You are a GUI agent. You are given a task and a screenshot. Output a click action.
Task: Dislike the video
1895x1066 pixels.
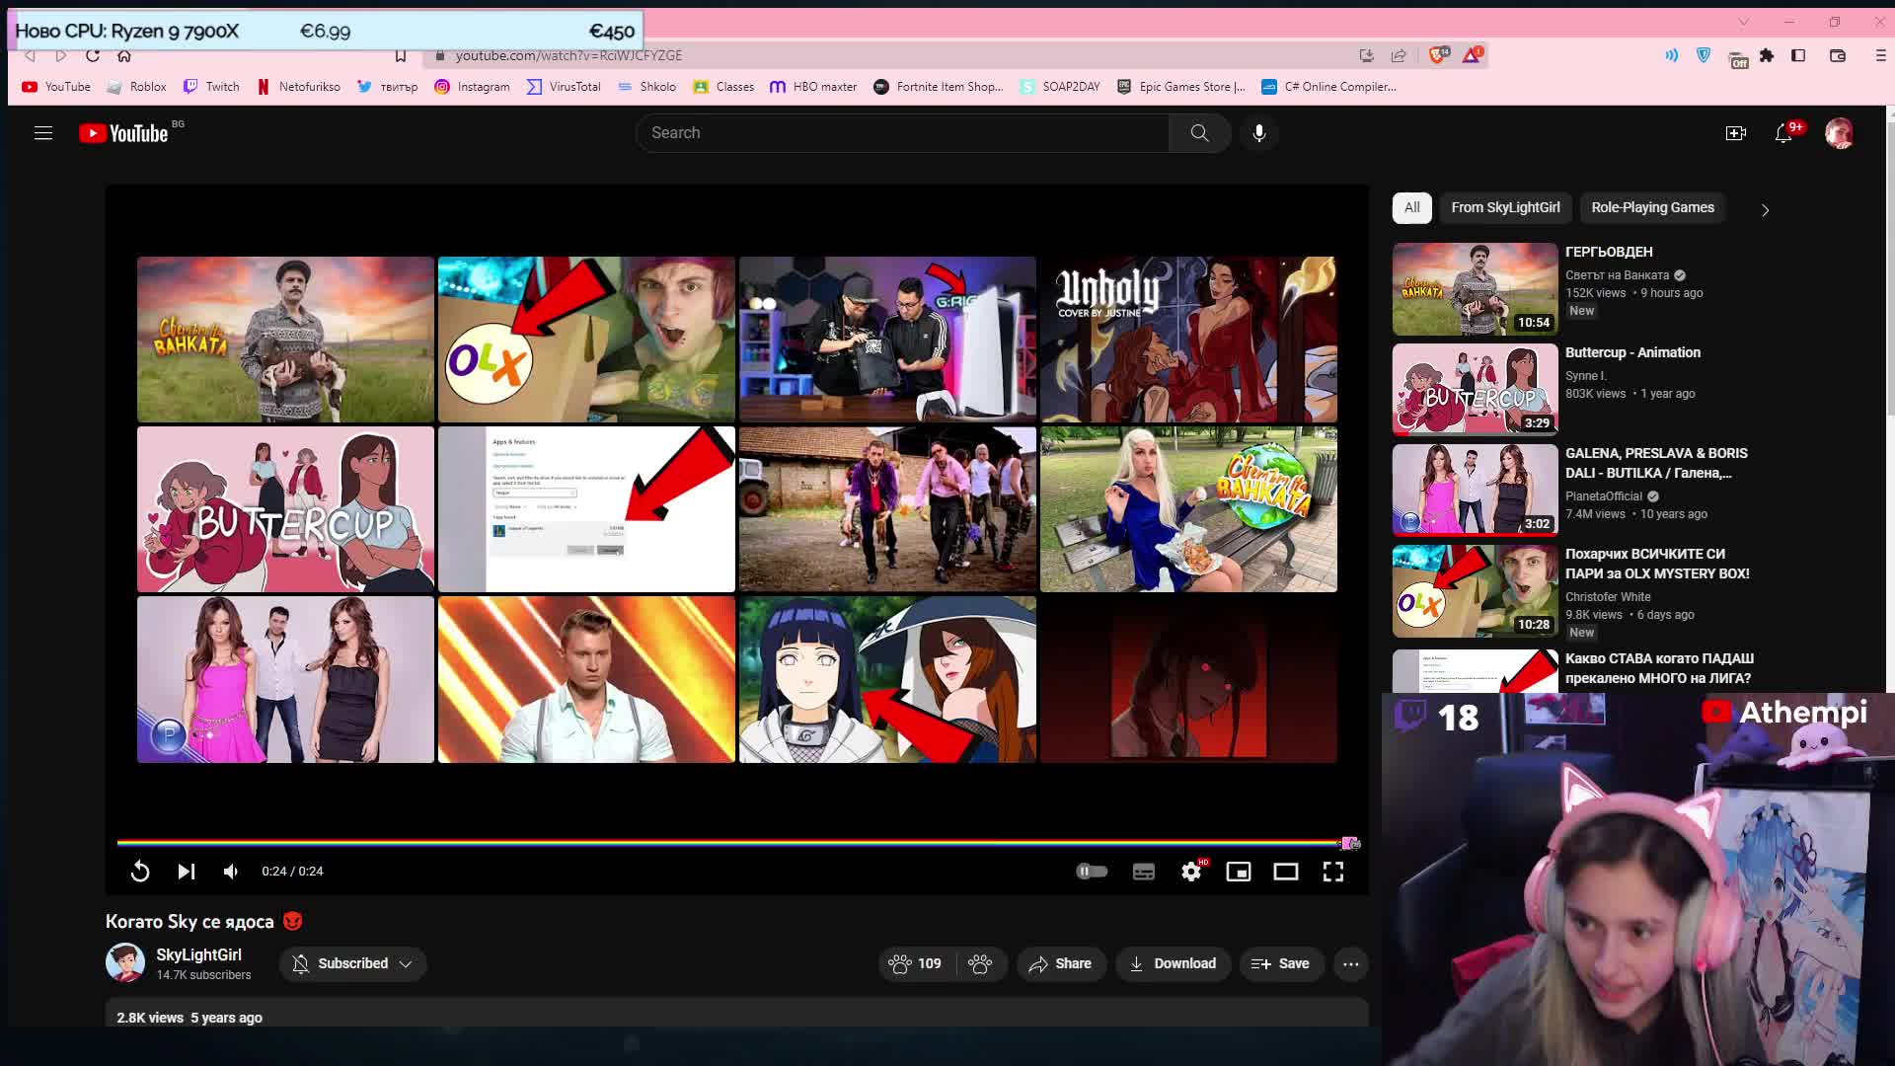click(x=980, y=963)
